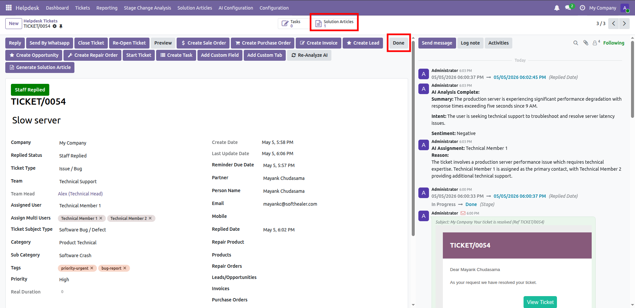Open the apps grid menu icon
Image resolution: width=635 pixels, height=308 pixels.
click(9, 8)
